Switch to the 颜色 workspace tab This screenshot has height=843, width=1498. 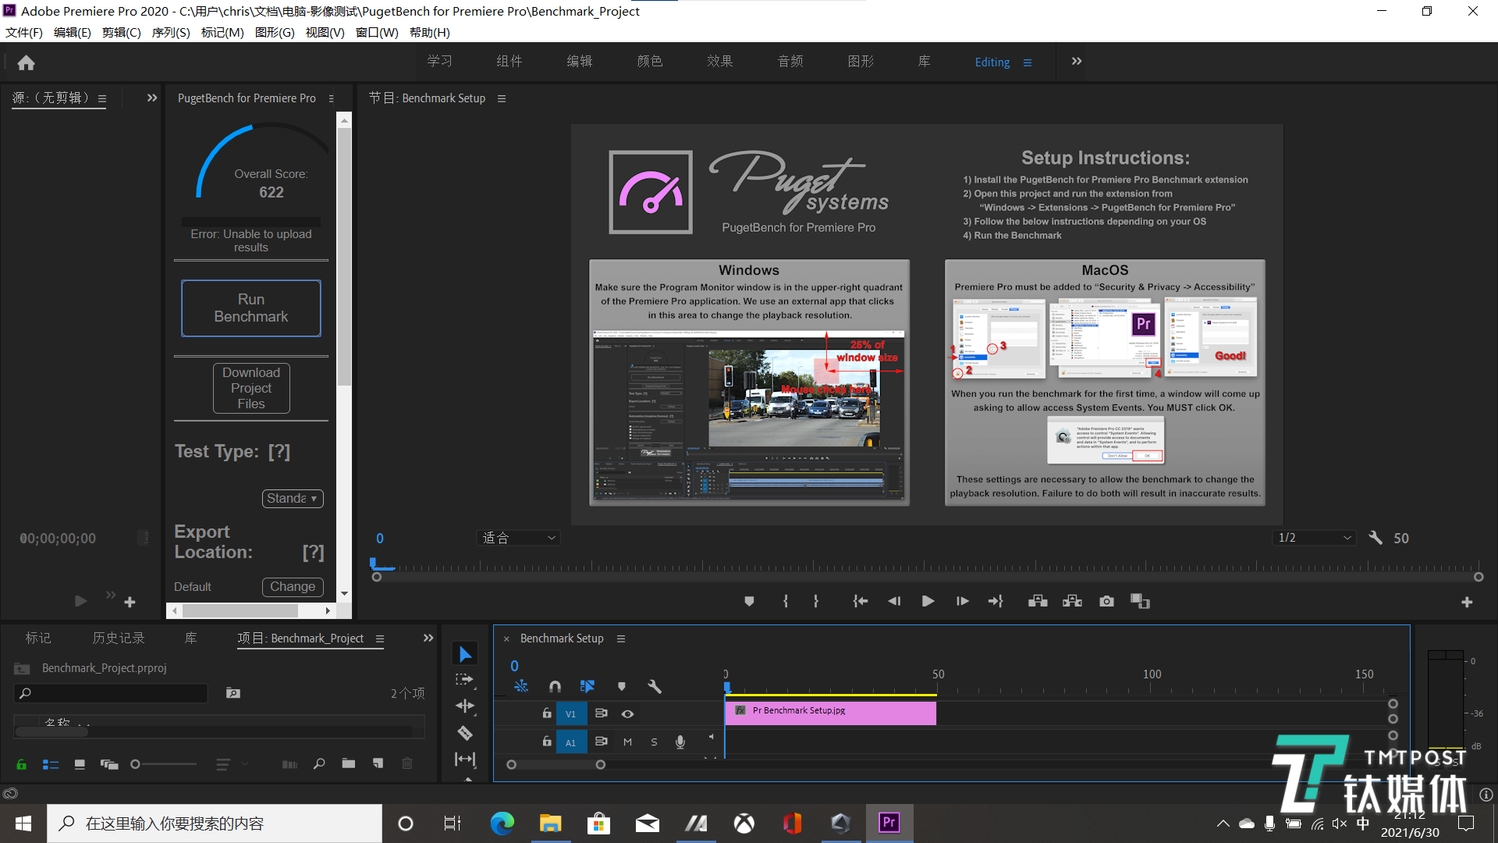click(x=649, y=62)
